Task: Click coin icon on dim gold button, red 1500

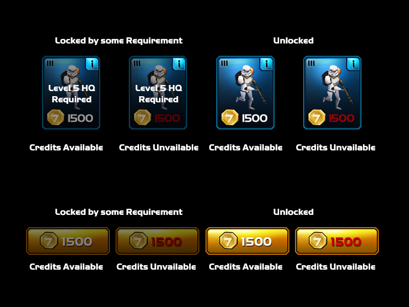Action: (139, 240)
